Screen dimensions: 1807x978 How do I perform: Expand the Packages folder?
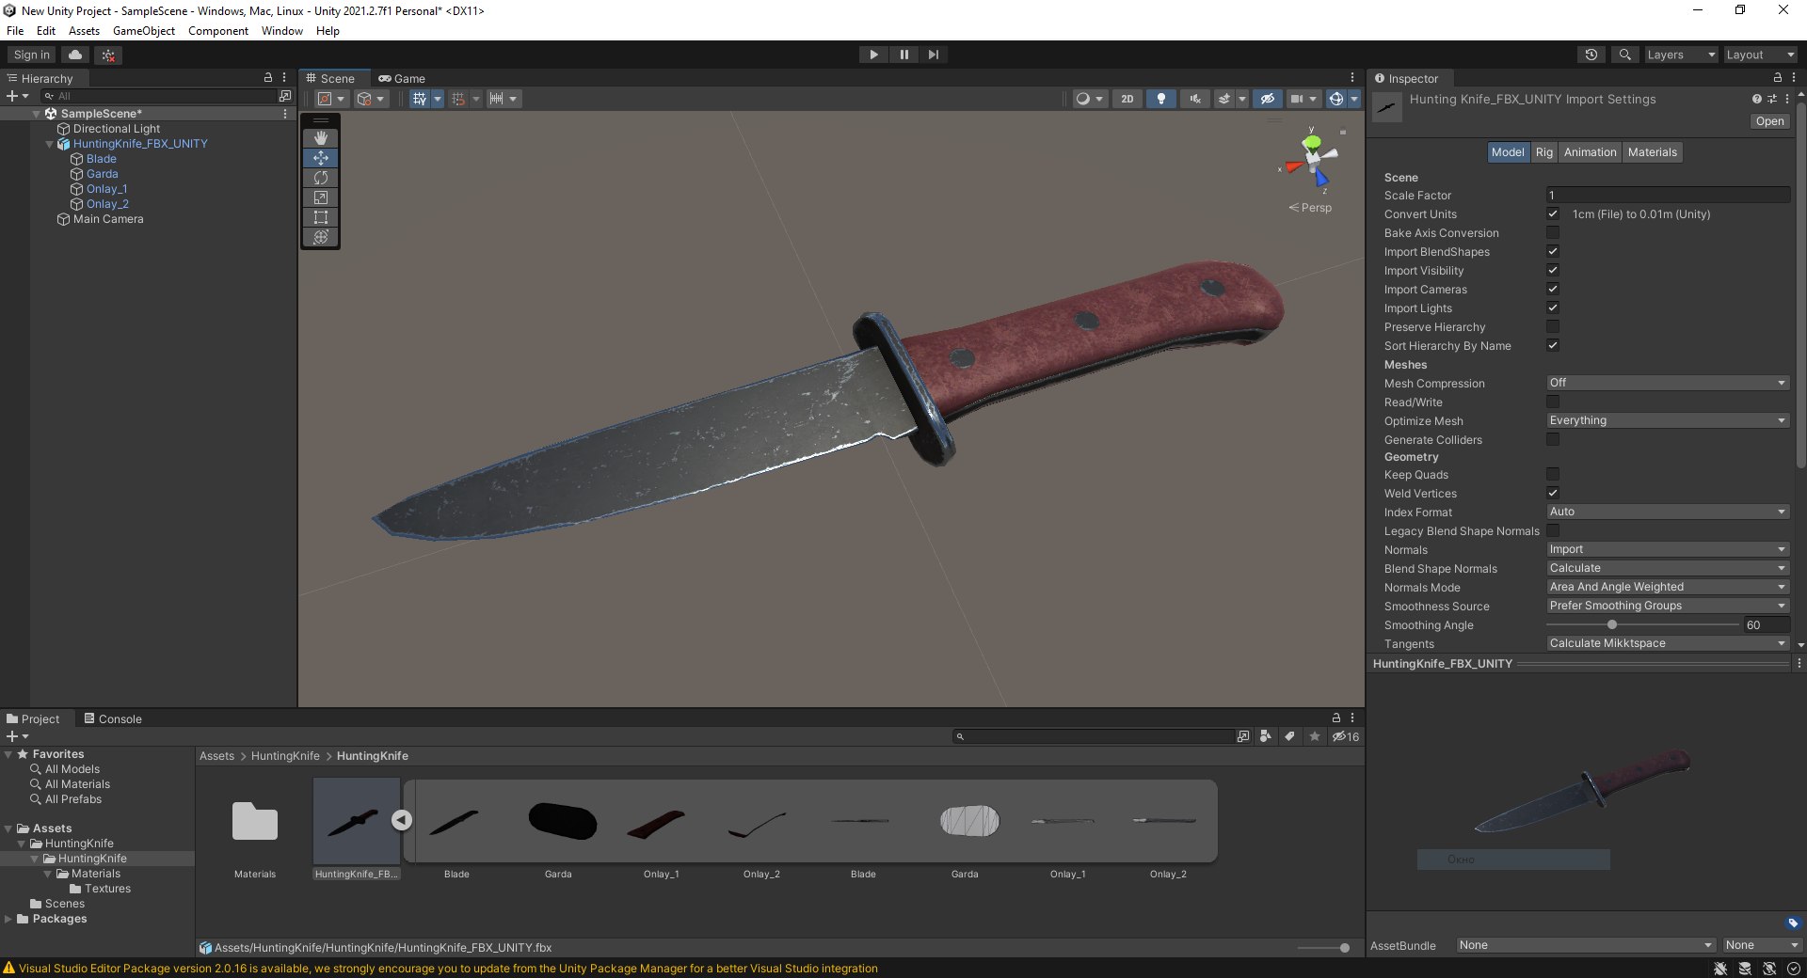tap(8, 919)
